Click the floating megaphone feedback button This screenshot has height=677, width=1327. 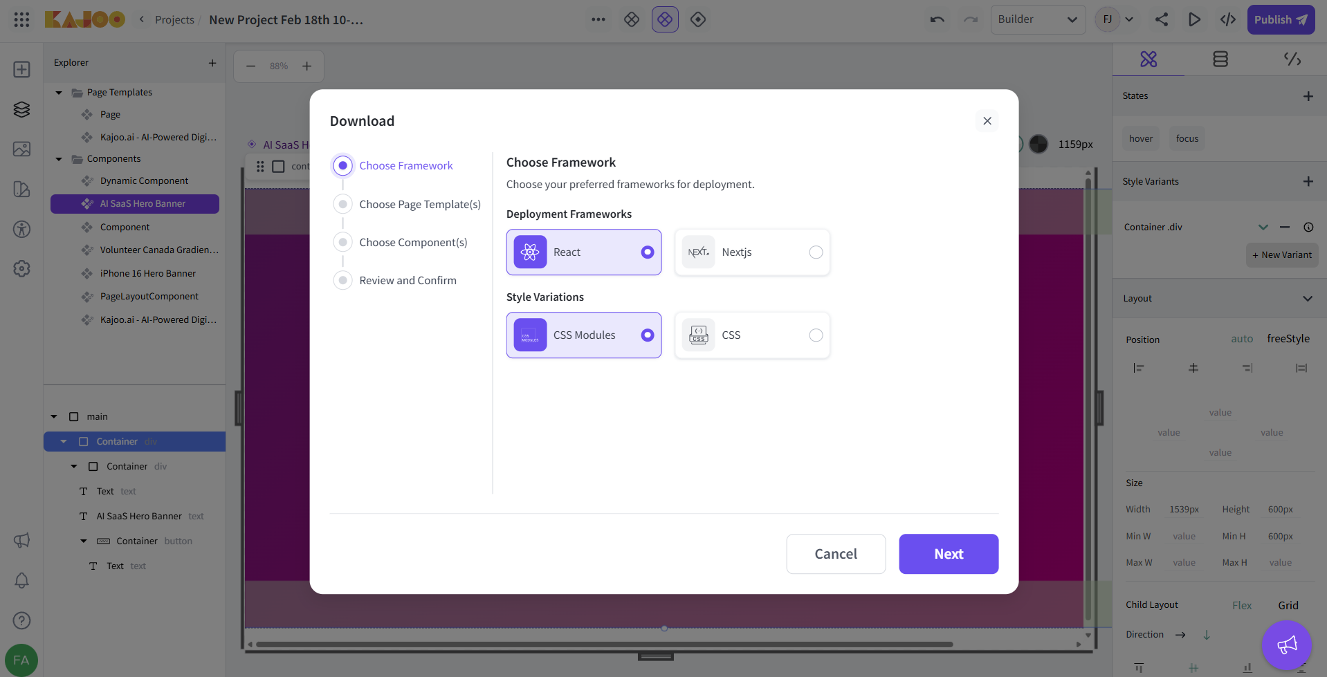tap(1286, 645)
